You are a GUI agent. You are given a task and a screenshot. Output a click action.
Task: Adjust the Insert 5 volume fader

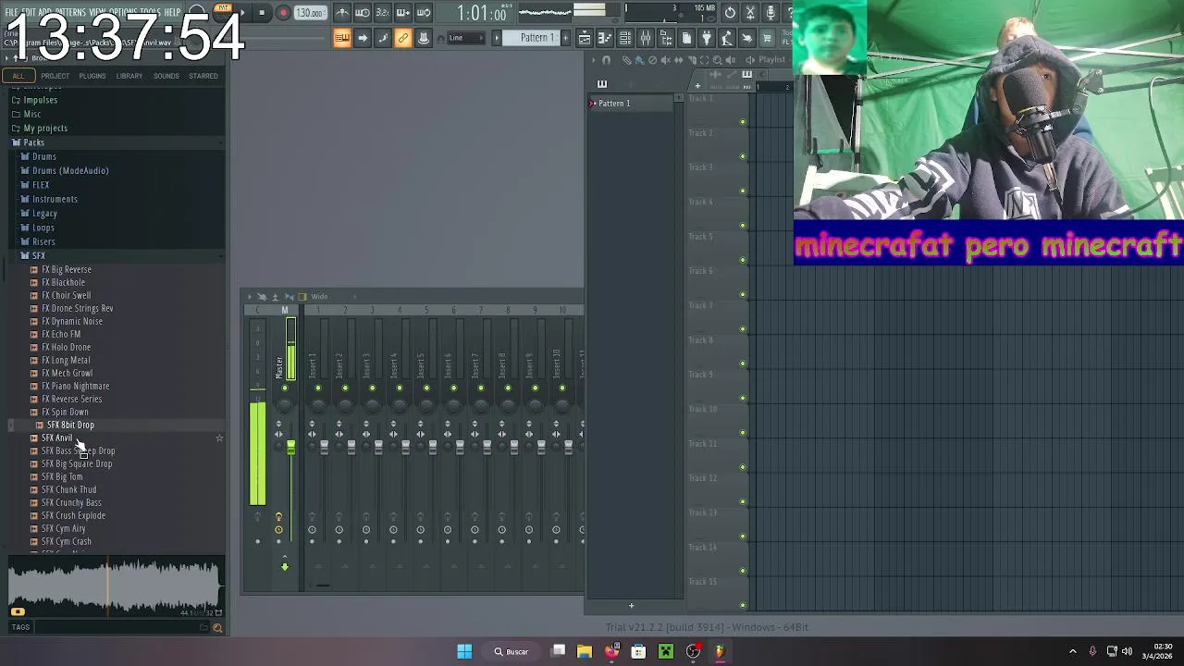pyautogui.click(x=432, y=448)
